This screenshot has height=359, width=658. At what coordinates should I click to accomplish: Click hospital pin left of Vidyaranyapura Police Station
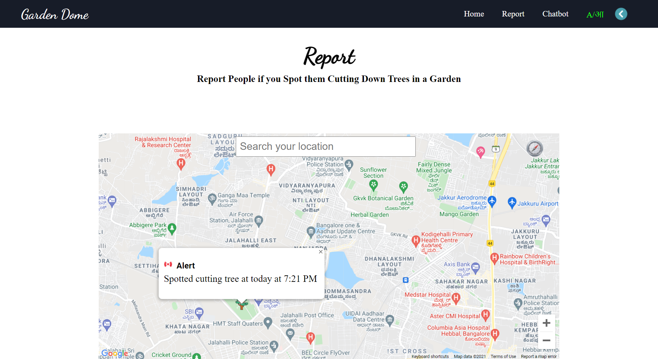click(x=271, y=170)
